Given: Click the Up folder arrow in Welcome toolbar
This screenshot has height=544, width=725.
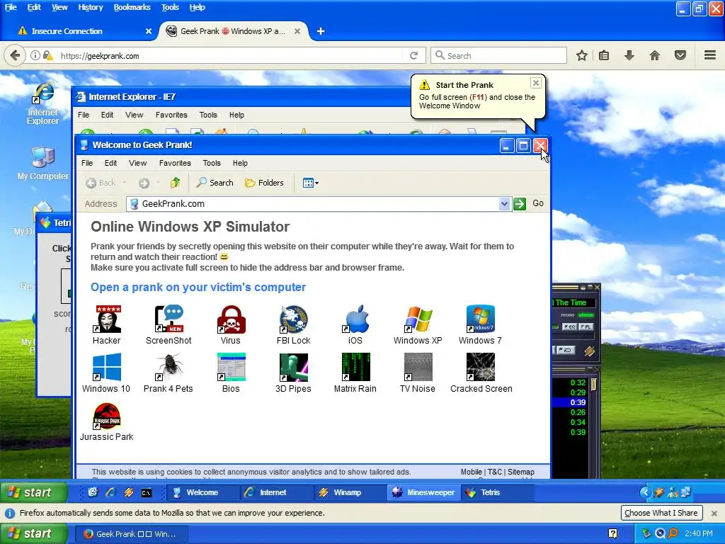Looking at the screenshot, I should [x=176, y=183].
